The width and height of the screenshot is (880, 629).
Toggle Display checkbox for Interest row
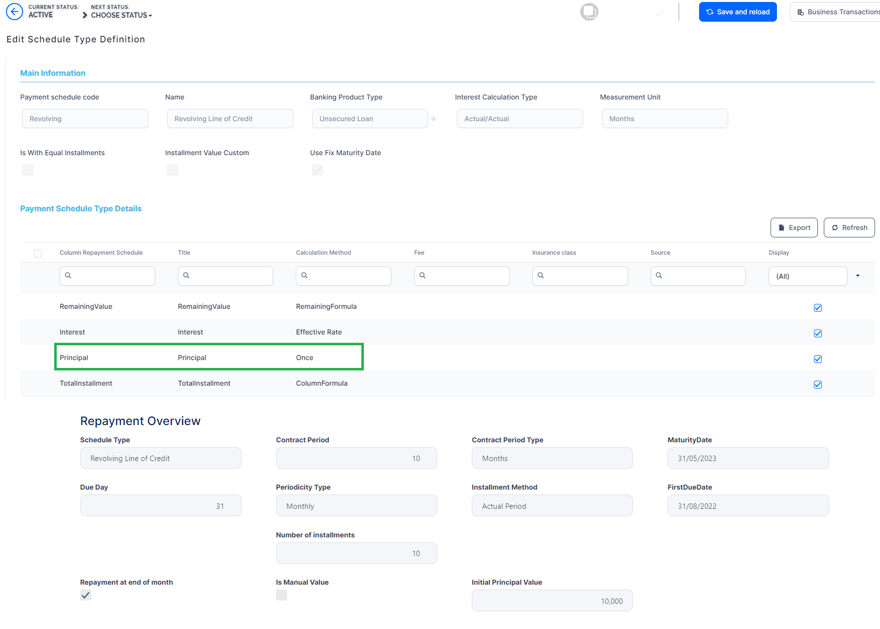pyautogui.click(x=818, y=333)
